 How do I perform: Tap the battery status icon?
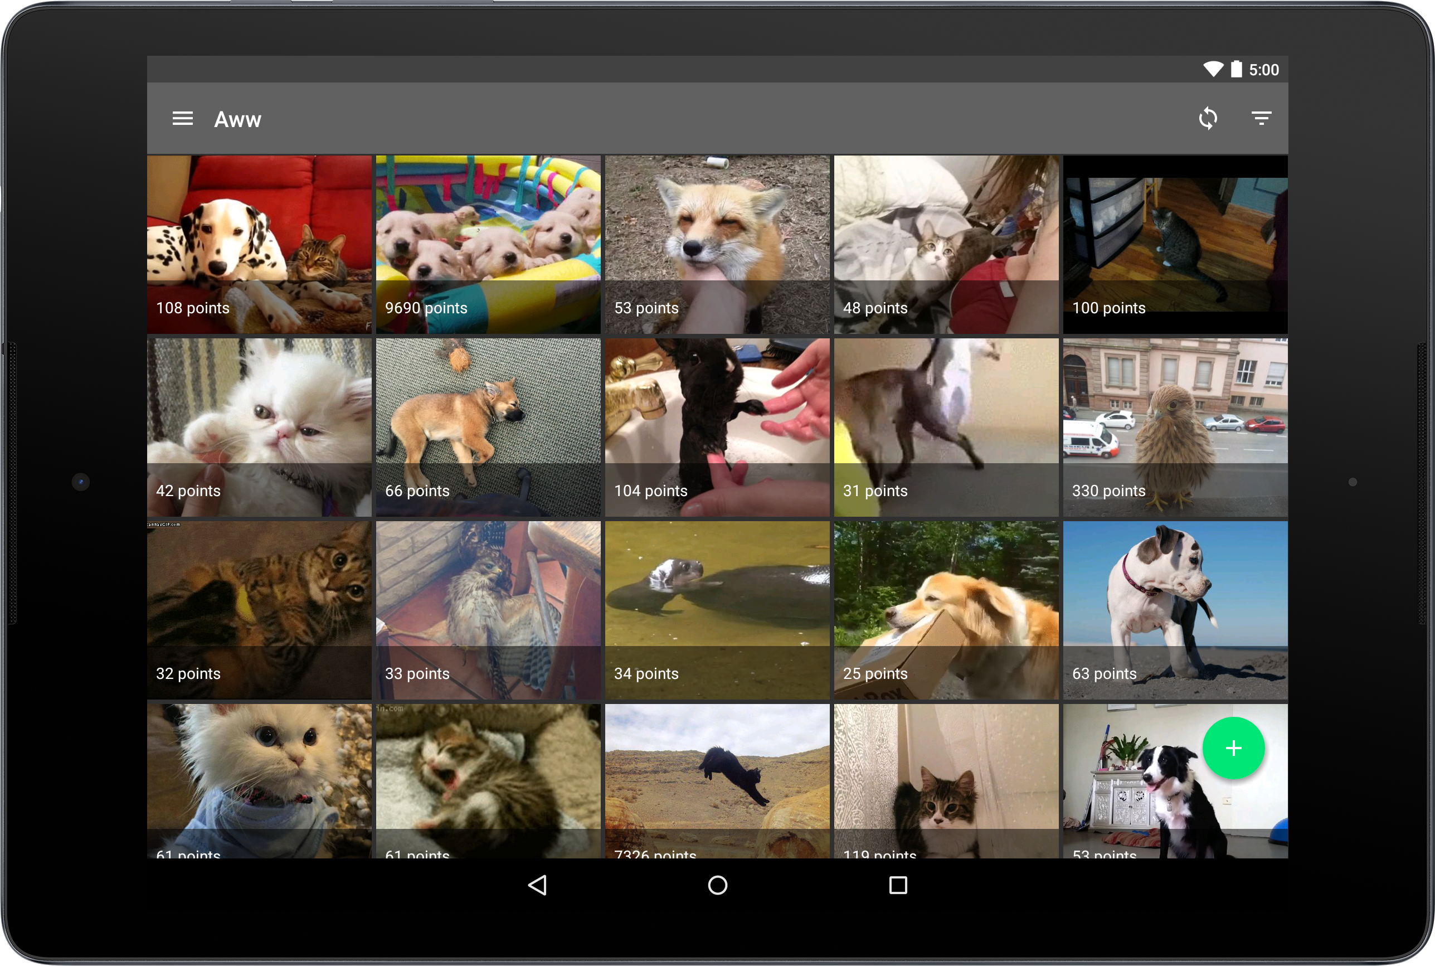point(1236,70)
